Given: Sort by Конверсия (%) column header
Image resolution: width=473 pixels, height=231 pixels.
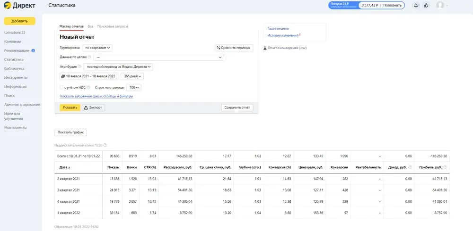Looking at the screenshot, I should tap(280, 167).
